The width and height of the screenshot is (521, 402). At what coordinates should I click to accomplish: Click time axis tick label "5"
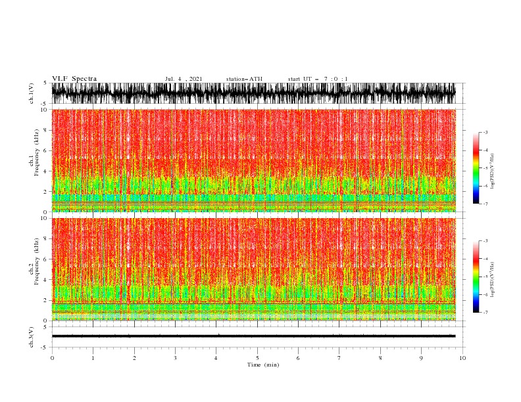(257, 358)
